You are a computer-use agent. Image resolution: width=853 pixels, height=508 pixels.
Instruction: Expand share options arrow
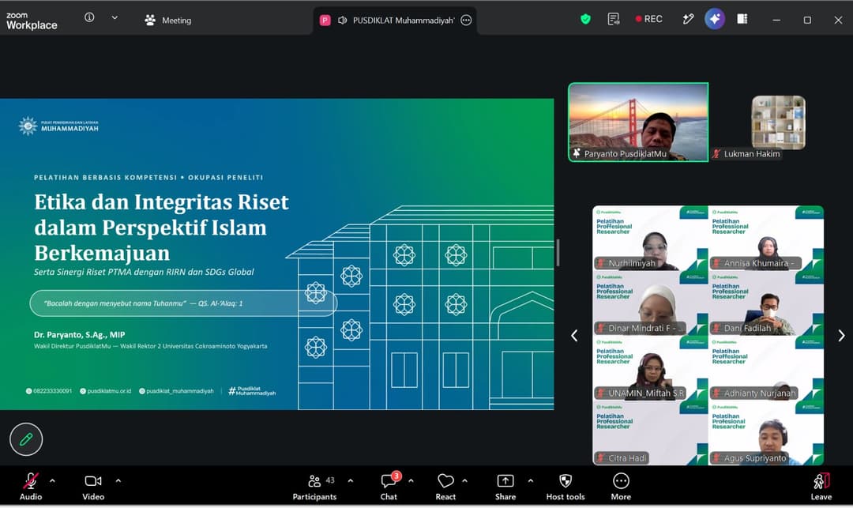click(x=531, y=481)
